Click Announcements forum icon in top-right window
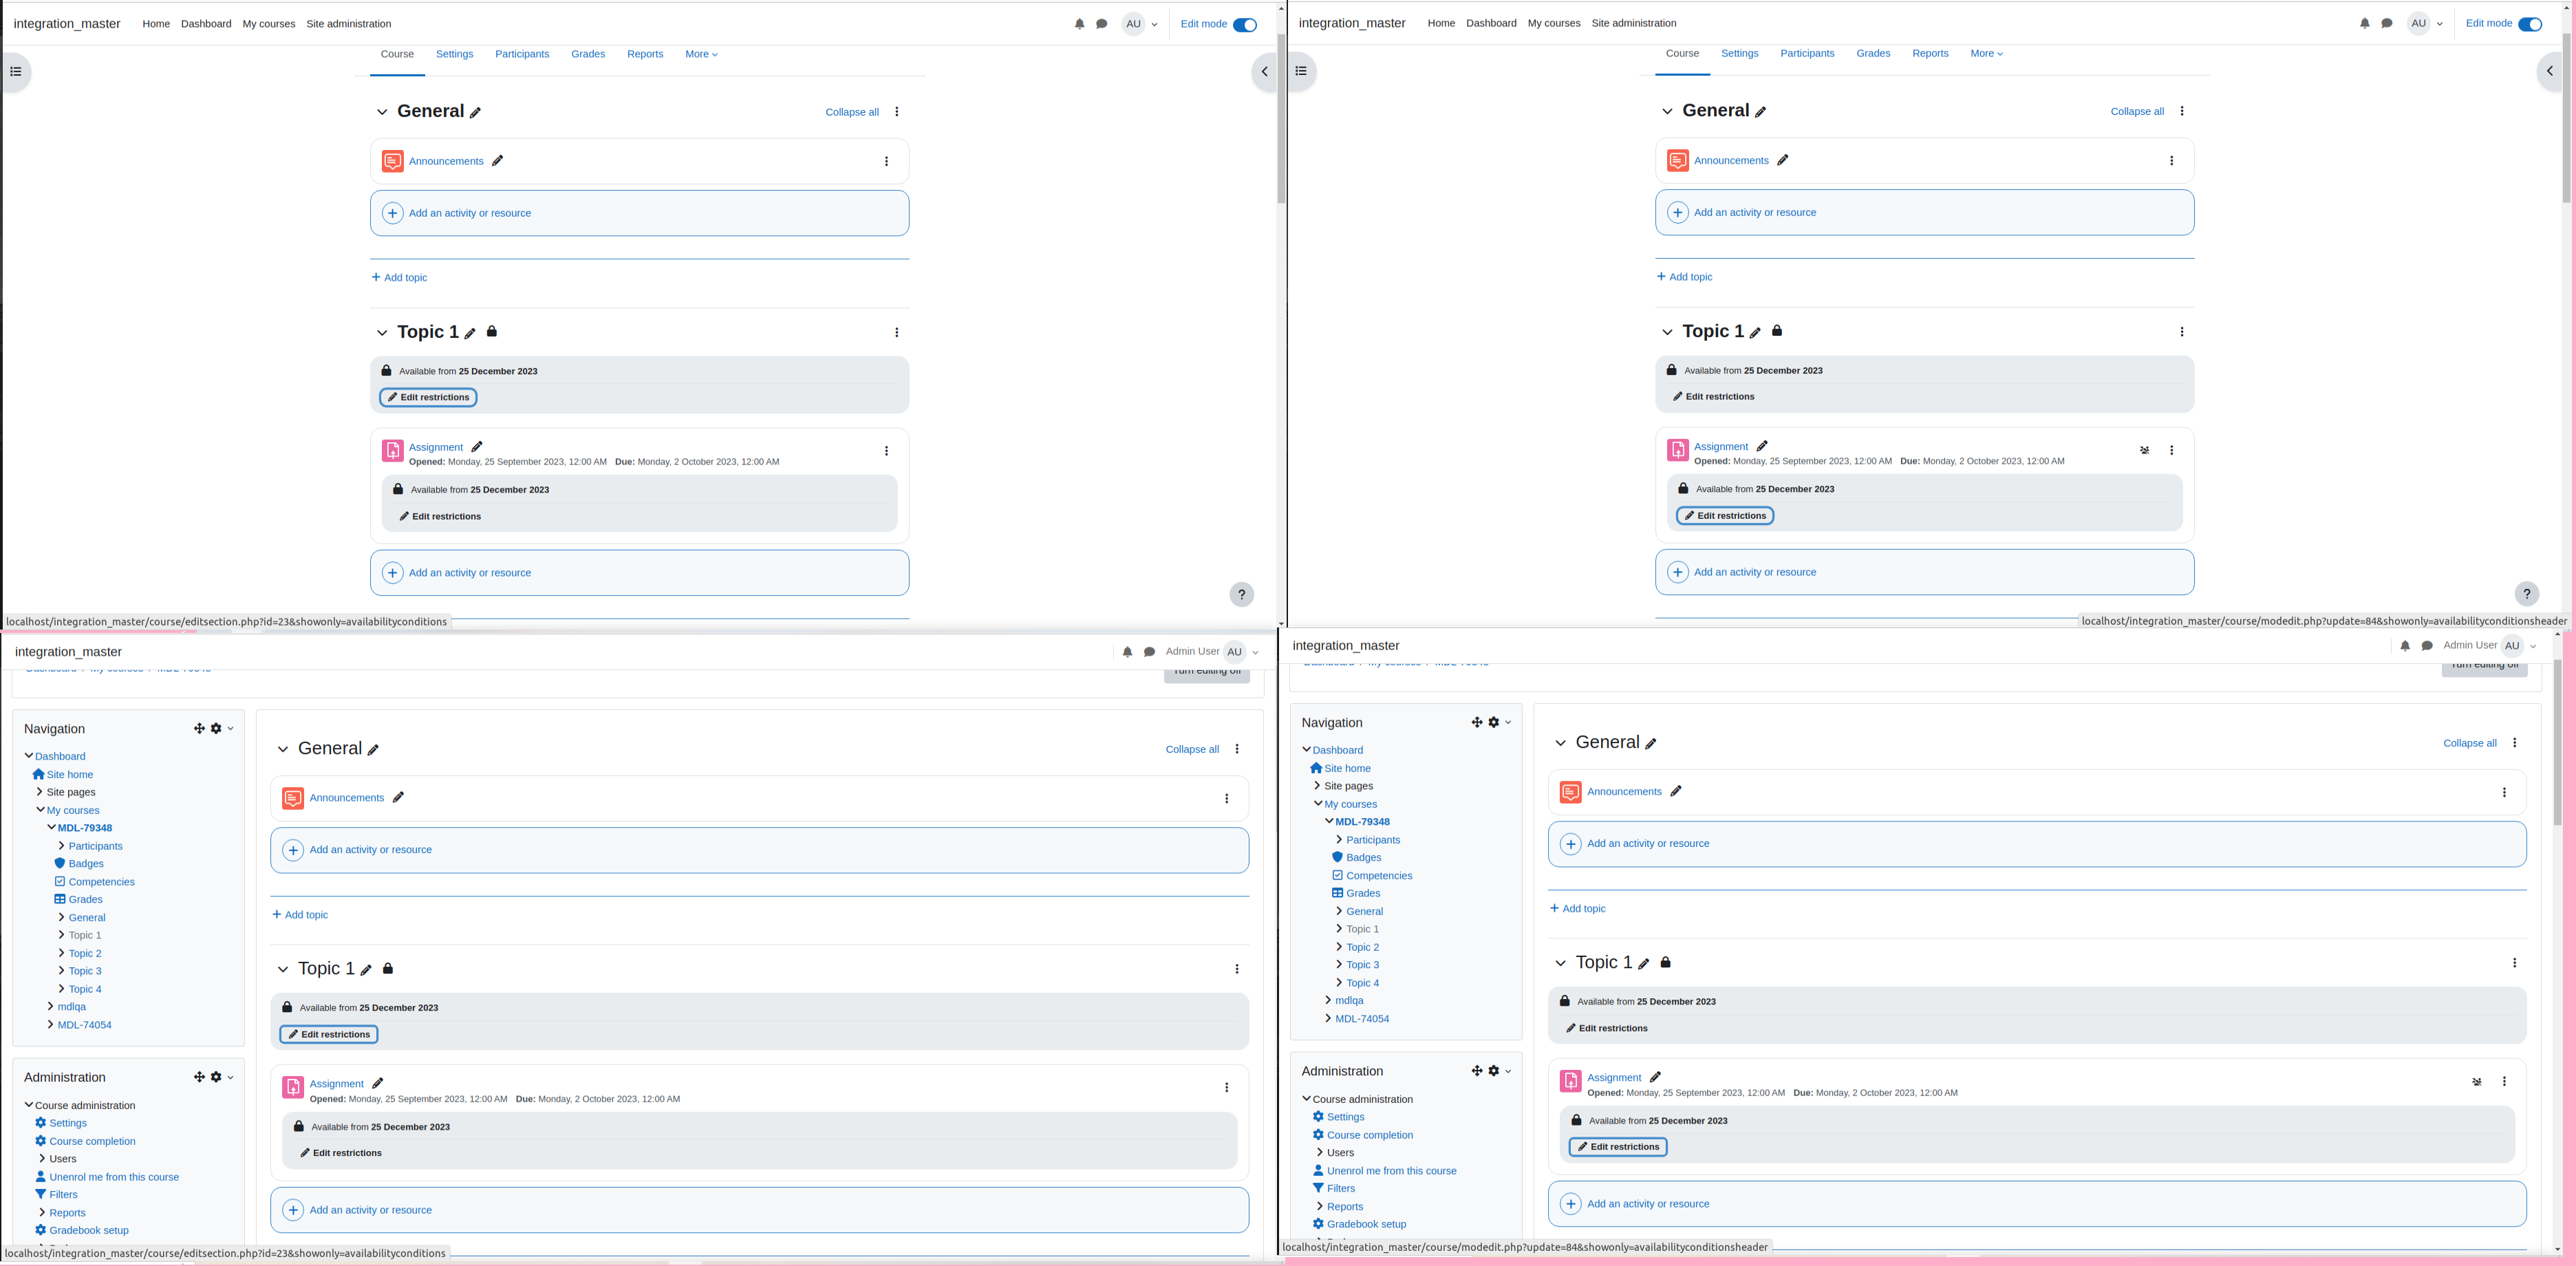Image resolution: width=2576 pixels, height=1266 pixels. [x=1678, y=161]
